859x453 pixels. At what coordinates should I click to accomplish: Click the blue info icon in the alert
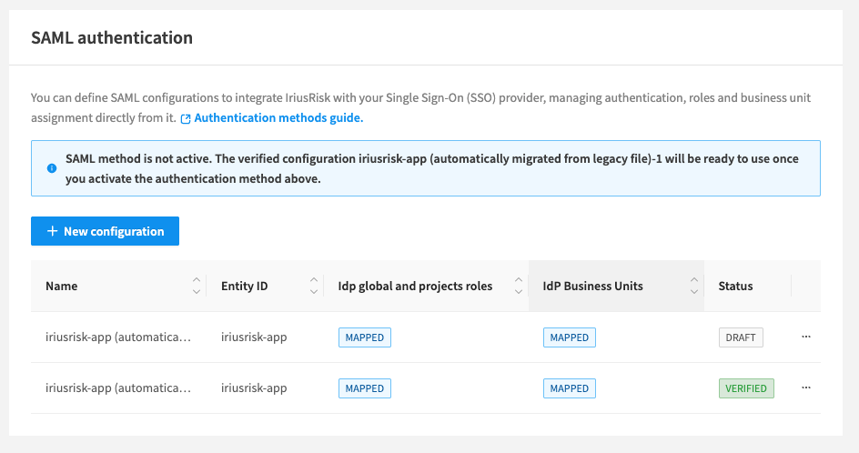point(52,168)
